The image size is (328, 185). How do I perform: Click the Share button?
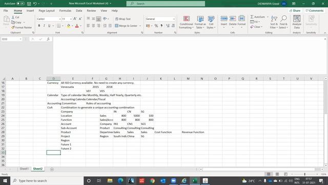click(x=295, y=10)
